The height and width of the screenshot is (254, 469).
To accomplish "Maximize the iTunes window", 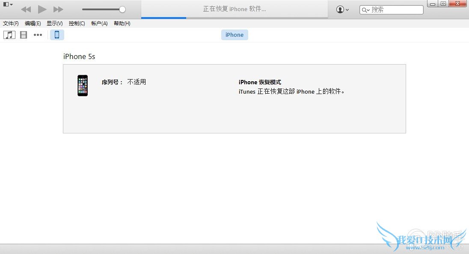I will click(443, 3).
